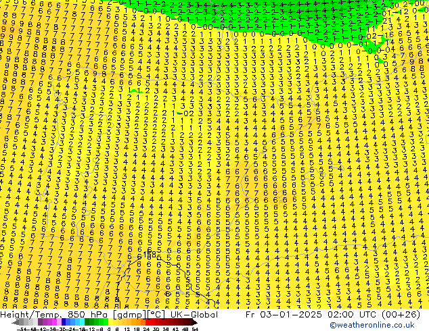Click the weatheronline.co.uk link
Image resolution: width=429 pixels, height=331 pixels.
click(x=372, y=325)
